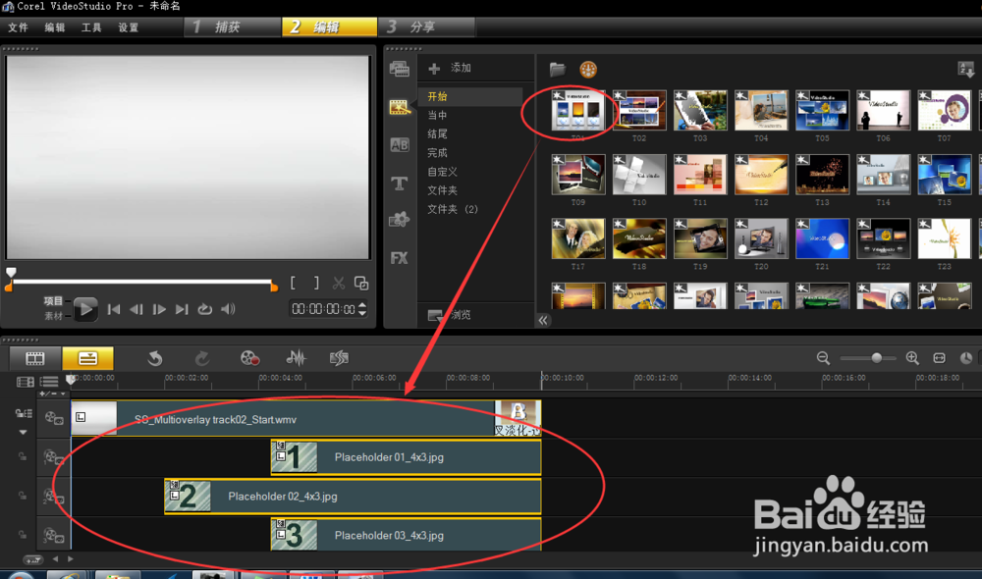
Task: Undo the last action
Action: [x=155, y=358]
